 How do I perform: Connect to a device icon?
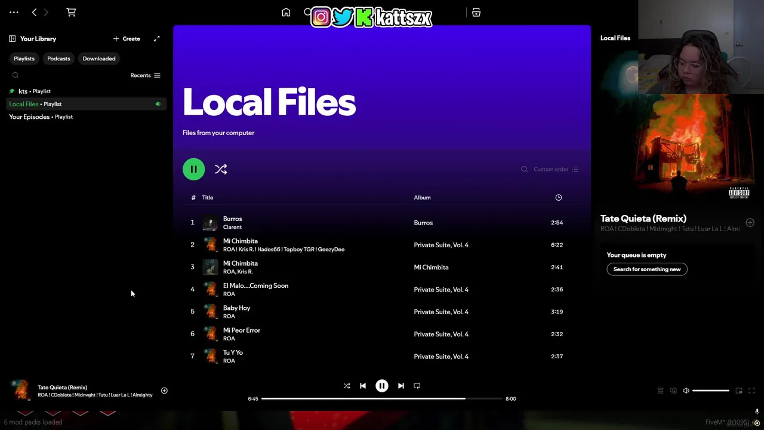pyautogui.click(x=673, y=391)
